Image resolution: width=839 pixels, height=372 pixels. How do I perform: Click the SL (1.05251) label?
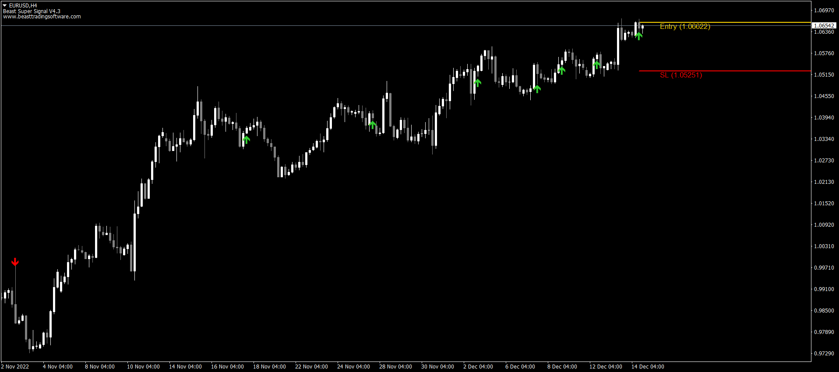(x=681, y=75)
